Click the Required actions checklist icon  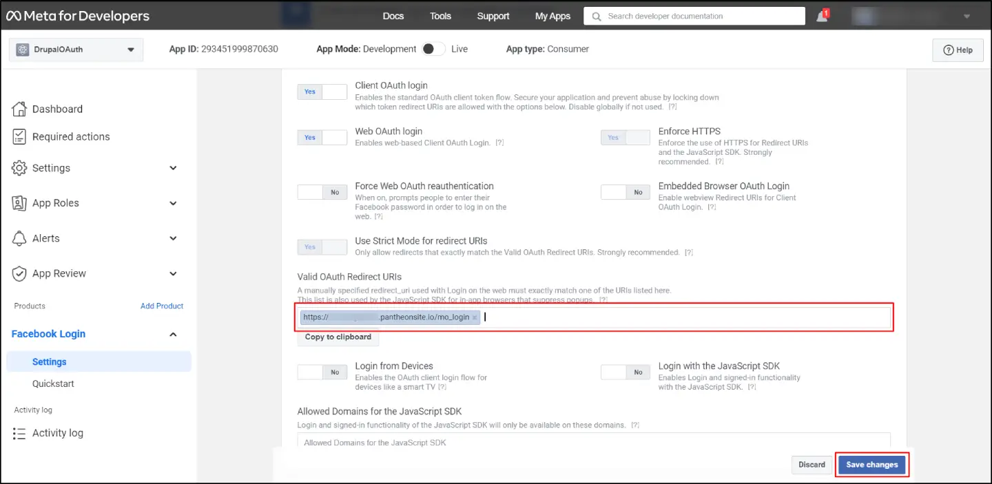pos(19,136)
